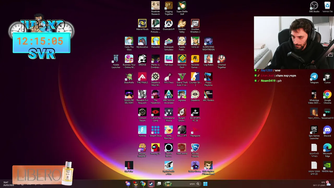This screenshot has height=188, width=334.
Task: Open the Geometry Dash icon
Action: pos(182,62)
